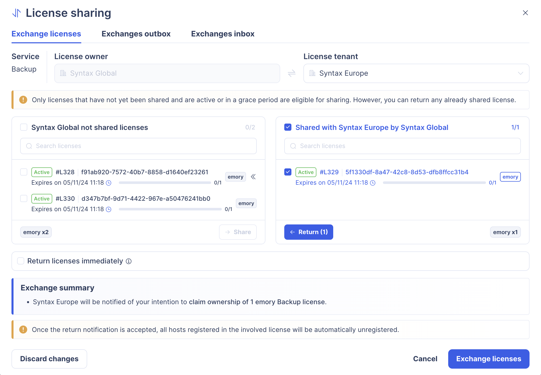Switch to Exchanges outbox tab
541x375 pixels.
136,34
